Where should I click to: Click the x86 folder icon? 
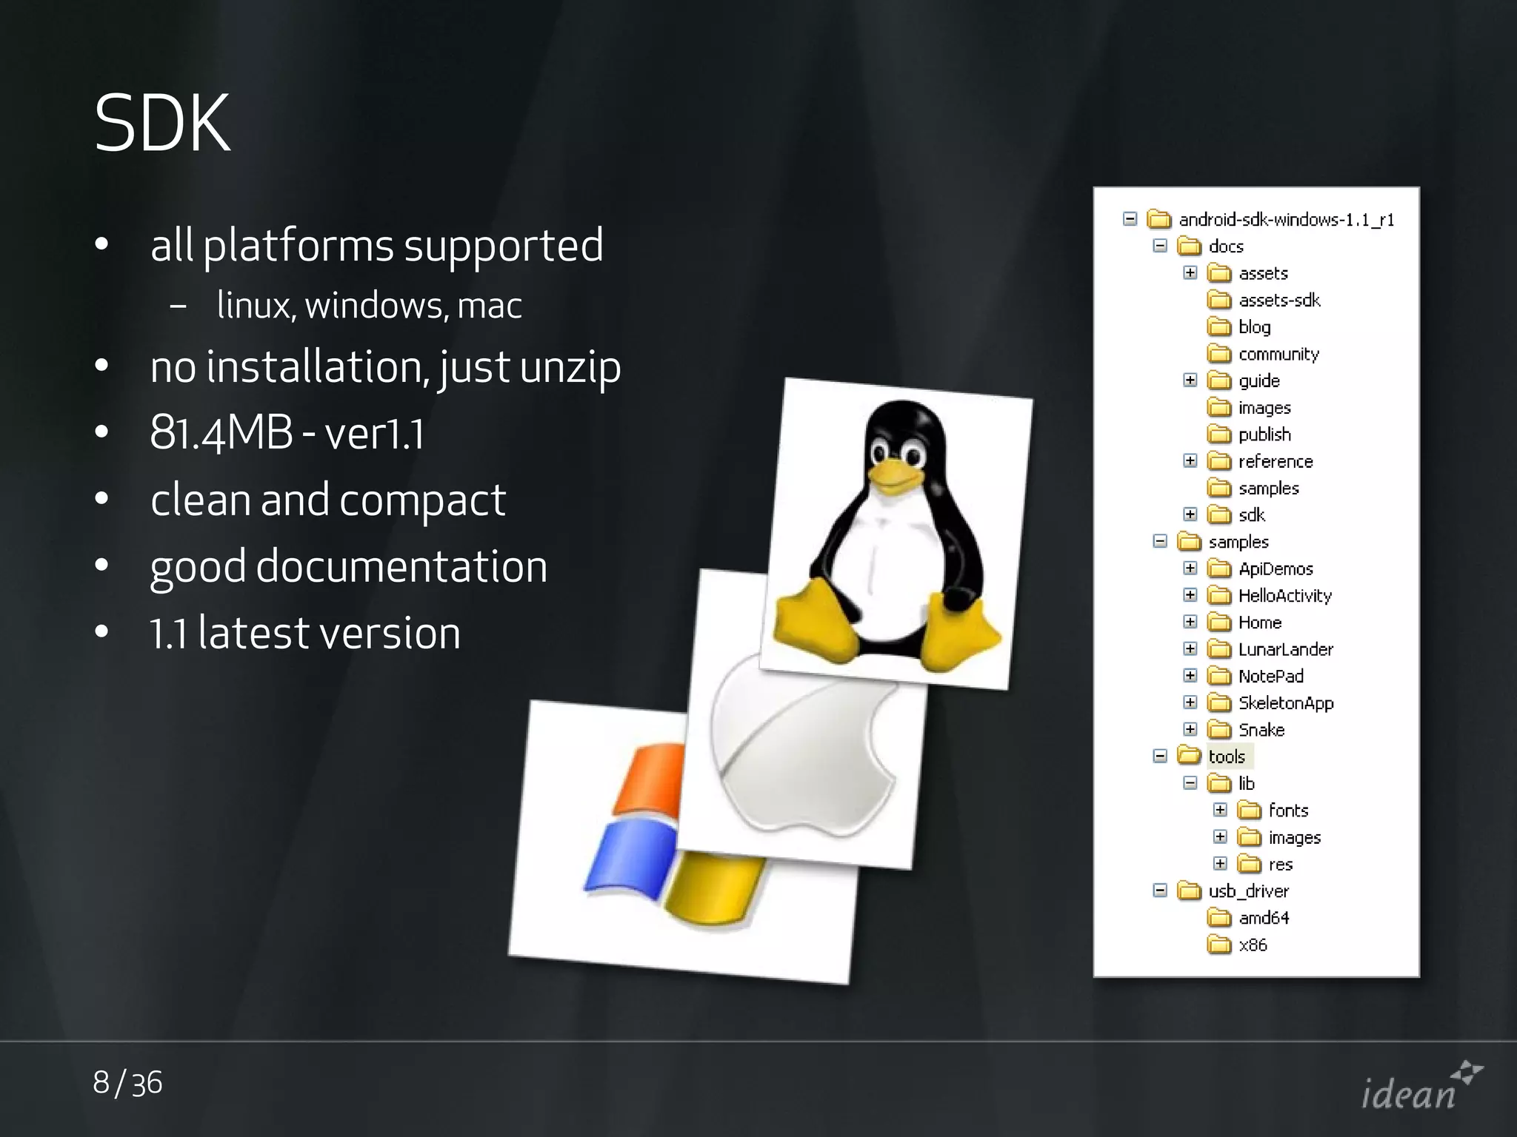click(1218, 945)
